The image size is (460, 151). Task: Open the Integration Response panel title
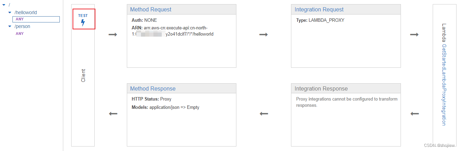321,89
